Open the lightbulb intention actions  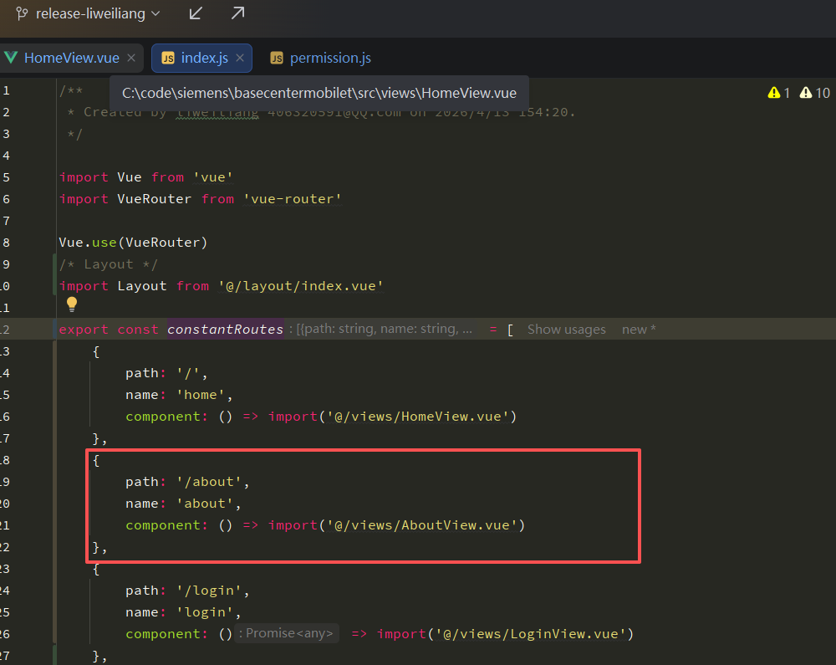point(72,305)
